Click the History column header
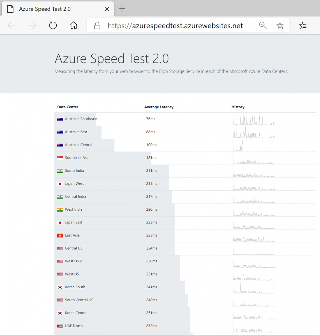 click(x=238, y=107)
